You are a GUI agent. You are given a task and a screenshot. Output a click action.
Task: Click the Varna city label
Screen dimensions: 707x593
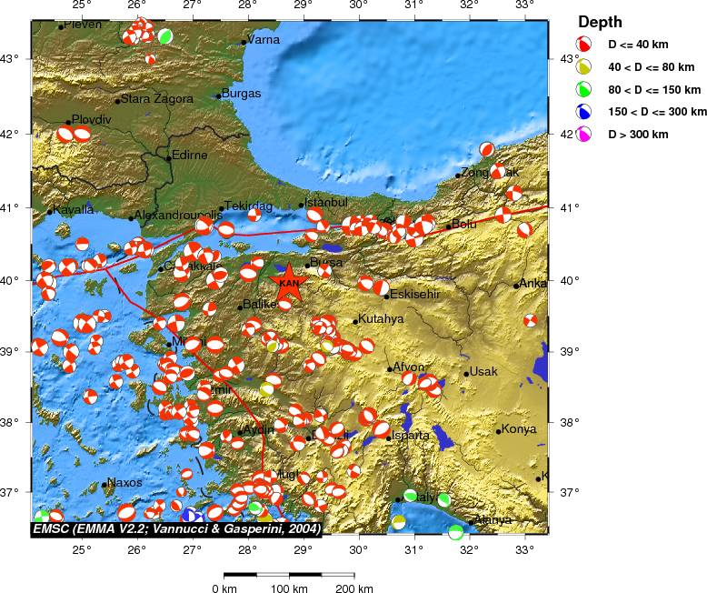(x=264, y=39)
